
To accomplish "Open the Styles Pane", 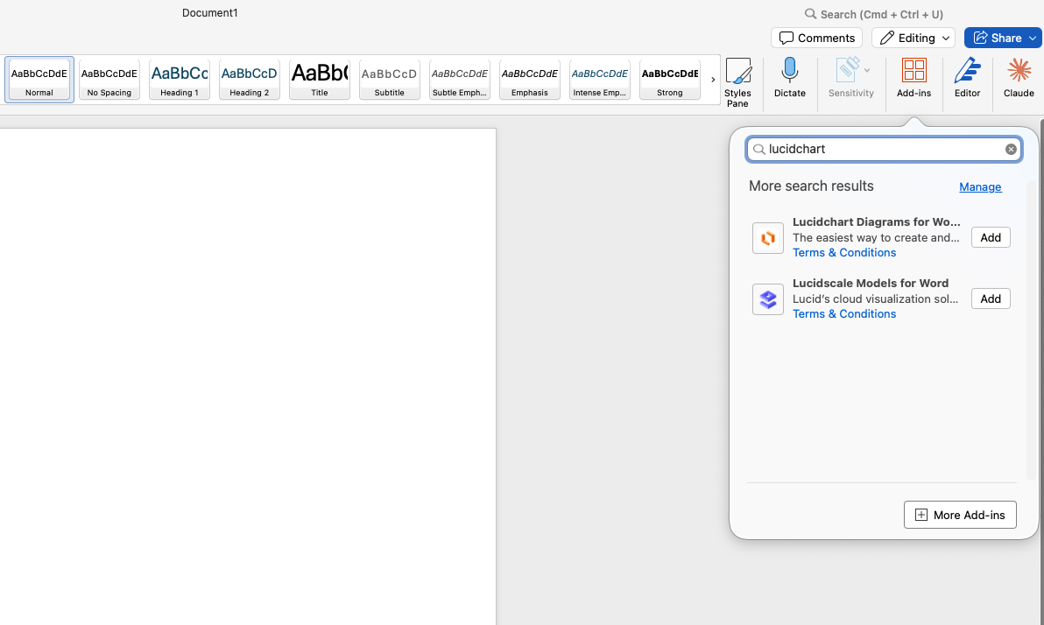I will 737,82.
